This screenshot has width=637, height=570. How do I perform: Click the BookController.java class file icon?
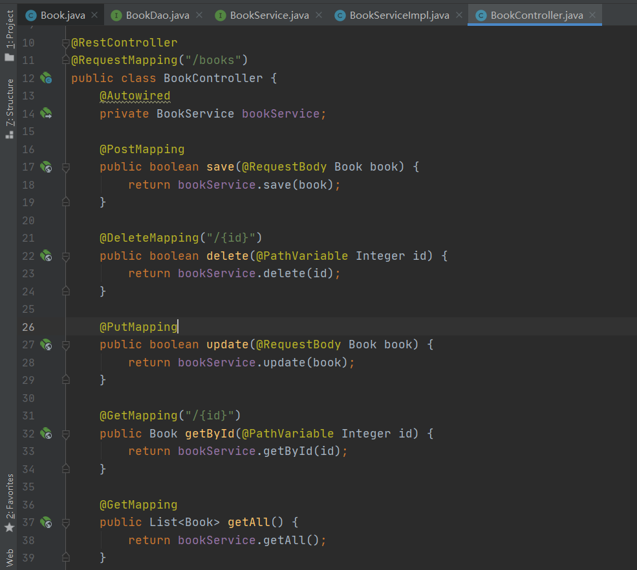[481, 16]
